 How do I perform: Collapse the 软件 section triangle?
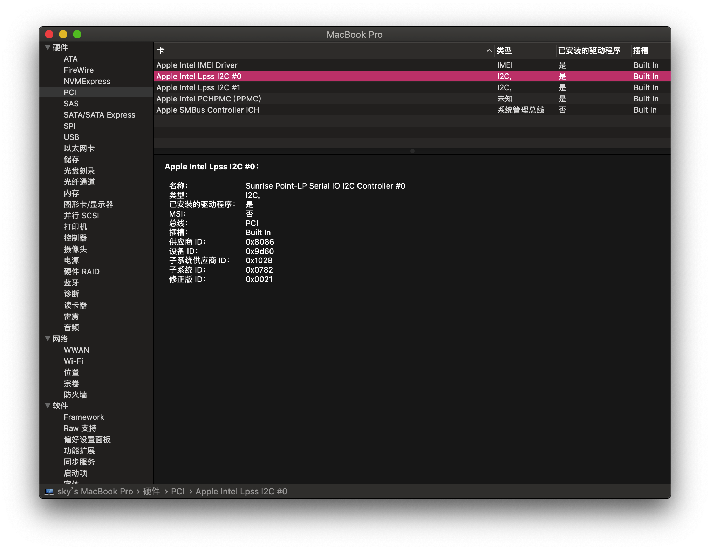48,406
